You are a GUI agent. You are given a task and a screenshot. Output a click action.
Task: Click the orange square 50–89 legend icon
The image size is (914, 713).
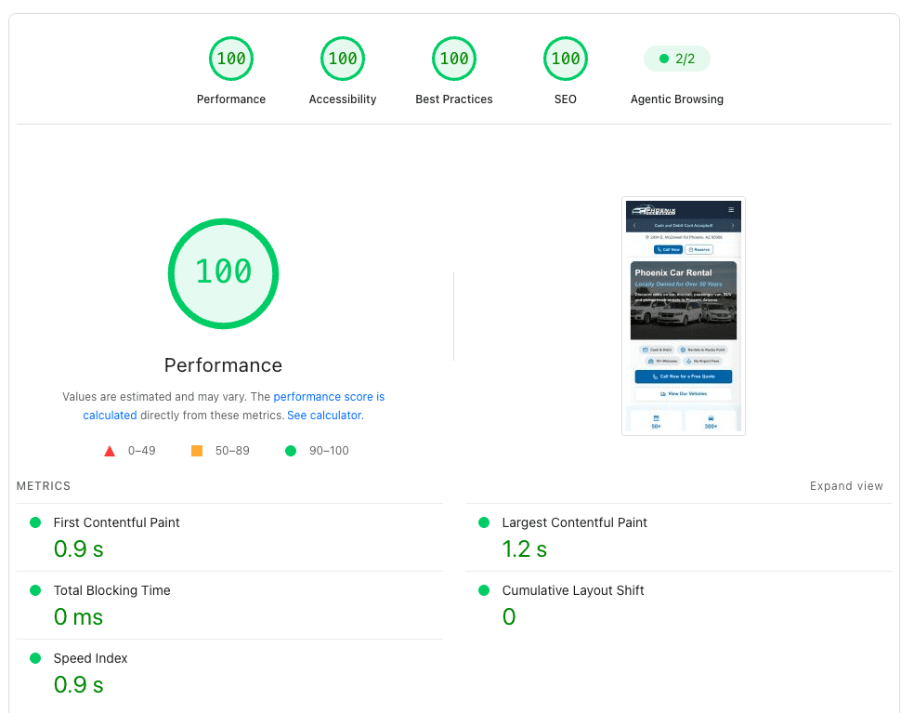coord(197,451)
